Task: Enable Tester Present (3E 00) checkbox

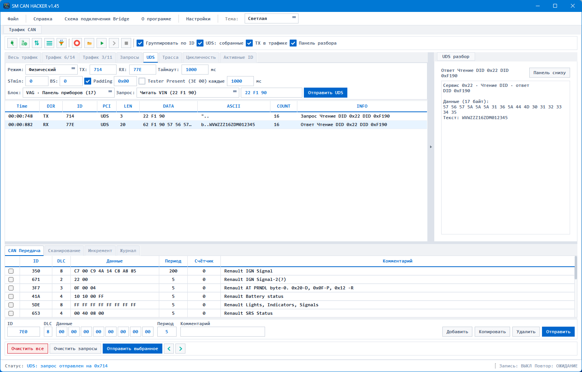Action: [142, 81]
